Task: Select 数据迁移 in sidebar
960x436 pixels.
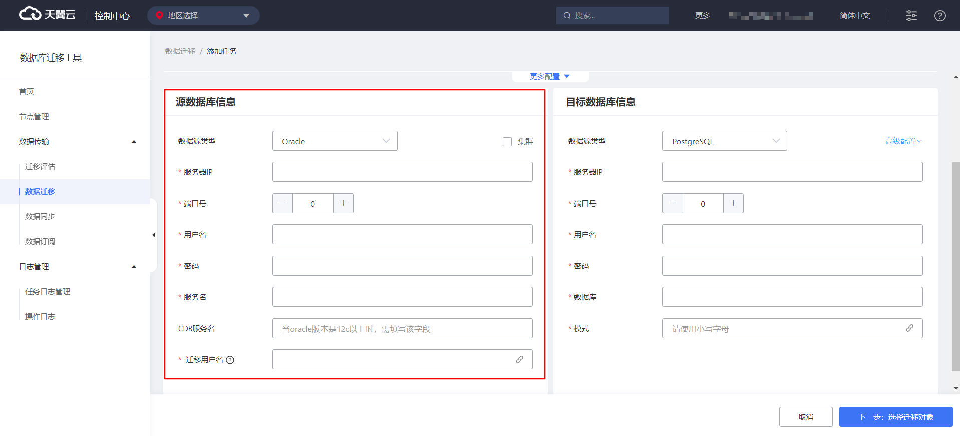Action: pos(75,192)
